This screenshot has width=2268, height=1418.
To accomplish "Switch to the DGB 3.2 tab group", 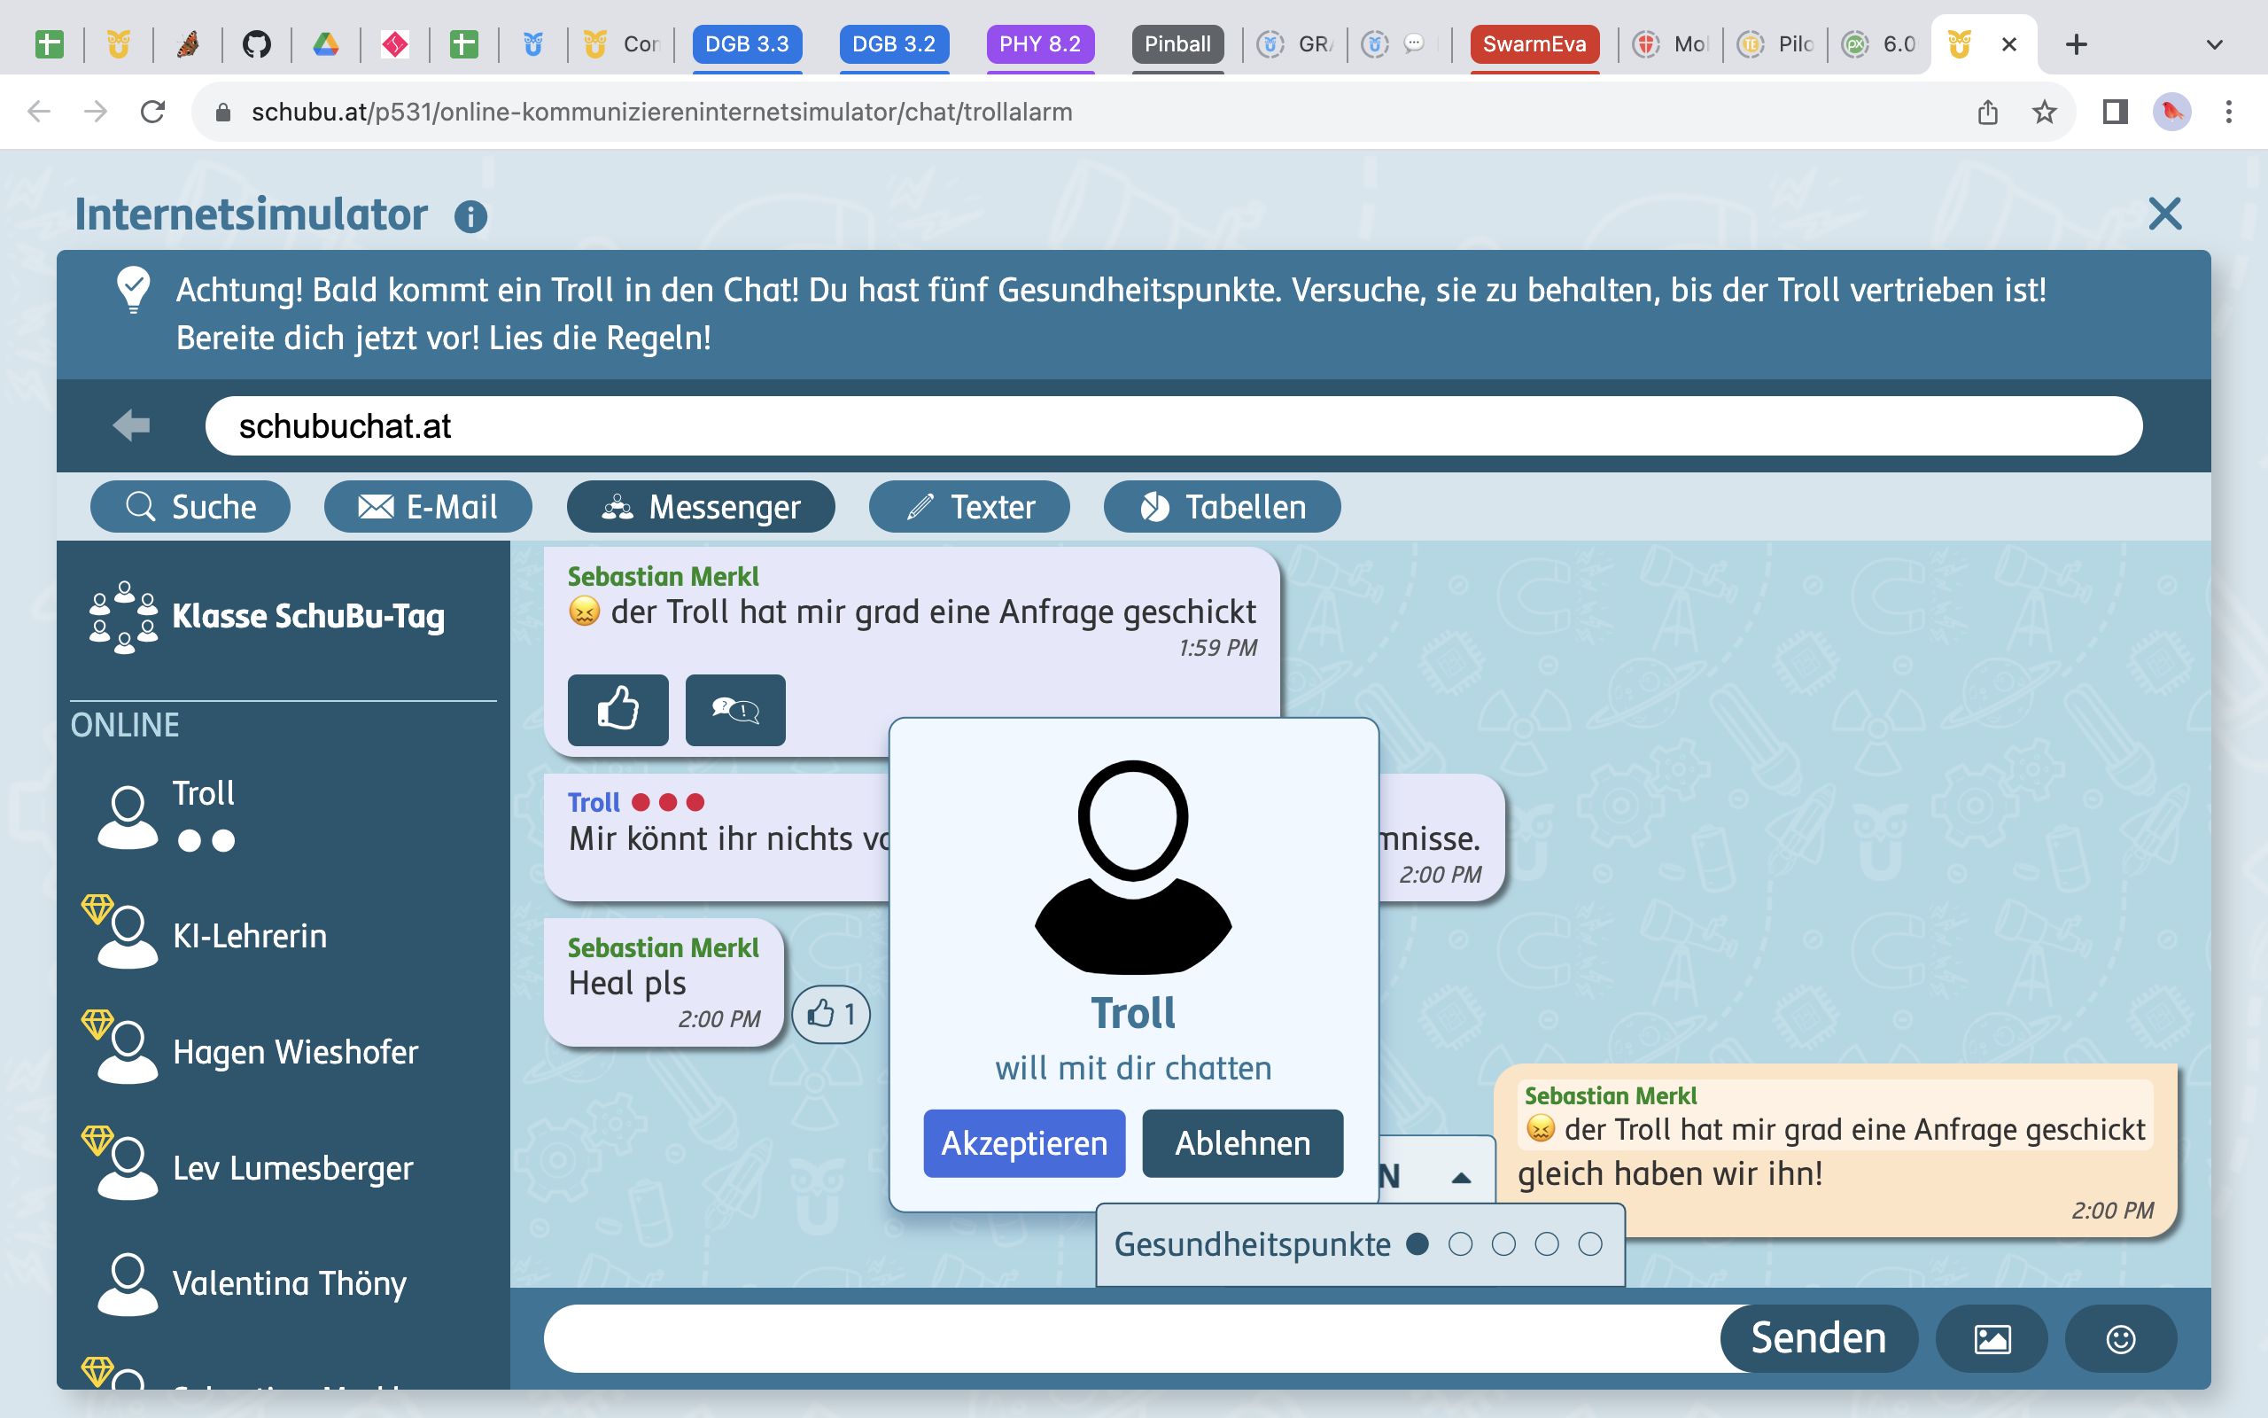I will click(x=894, y=44).
